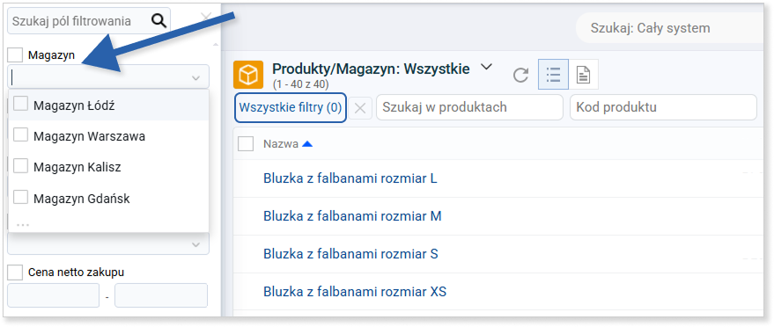This screenshot has height=327, width=774.
Task: Tick the Magazyn Łódź checkbox
Action: pyautogui.click(x=20, y=104)
